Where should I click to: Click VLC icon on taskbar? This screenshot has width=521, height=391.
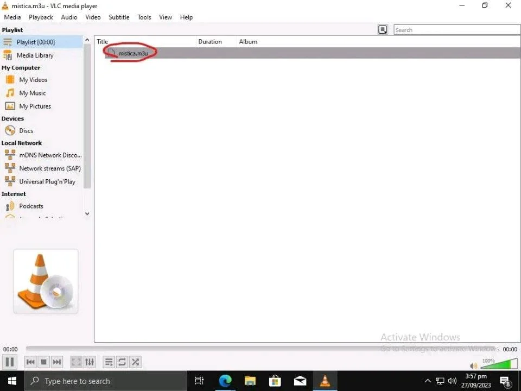click(x=325, y=381)
